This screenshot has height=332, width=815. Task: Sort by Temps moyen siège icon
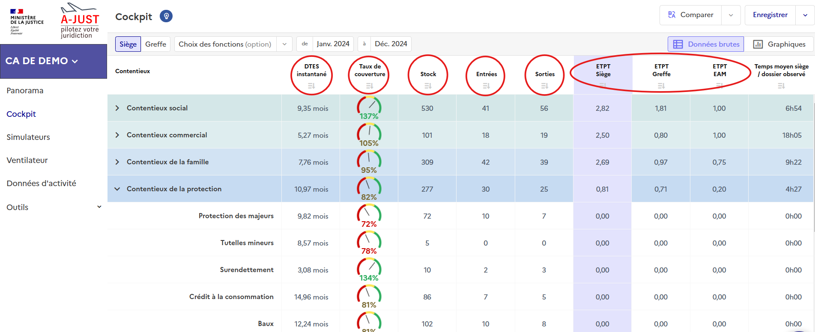click(781, 86)
